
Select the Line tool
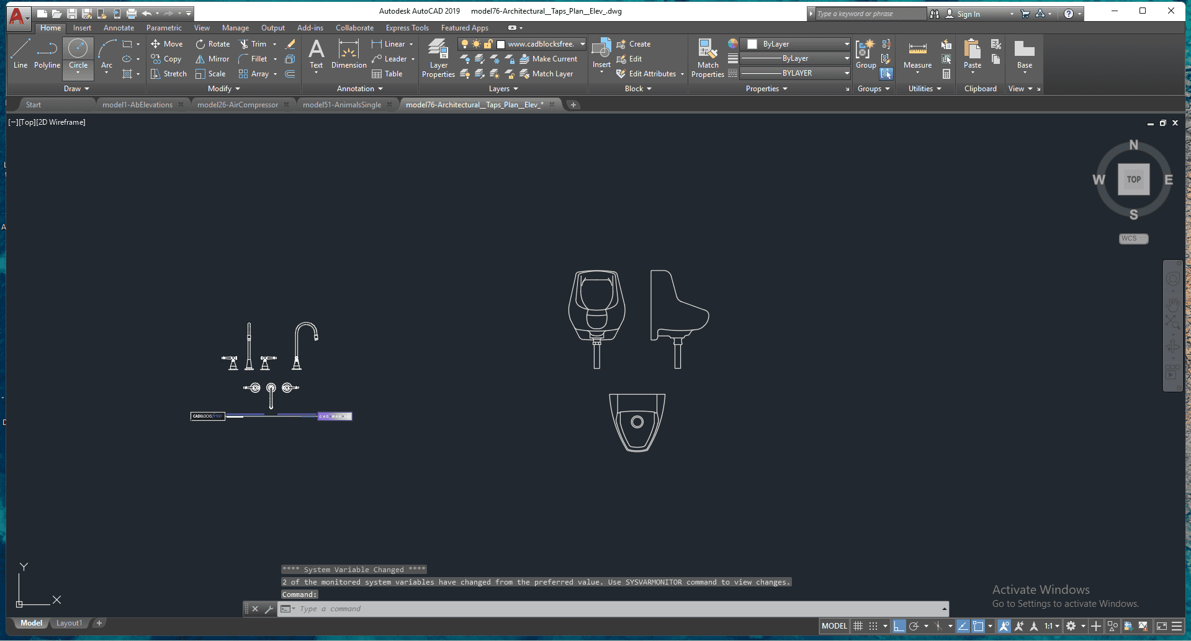[20, 56]
